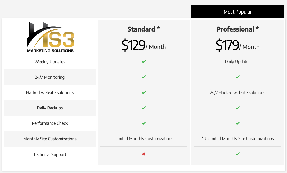Click the Most Popular banner
This screenshot has width=287, height=173.
click(x=237, y=12)
